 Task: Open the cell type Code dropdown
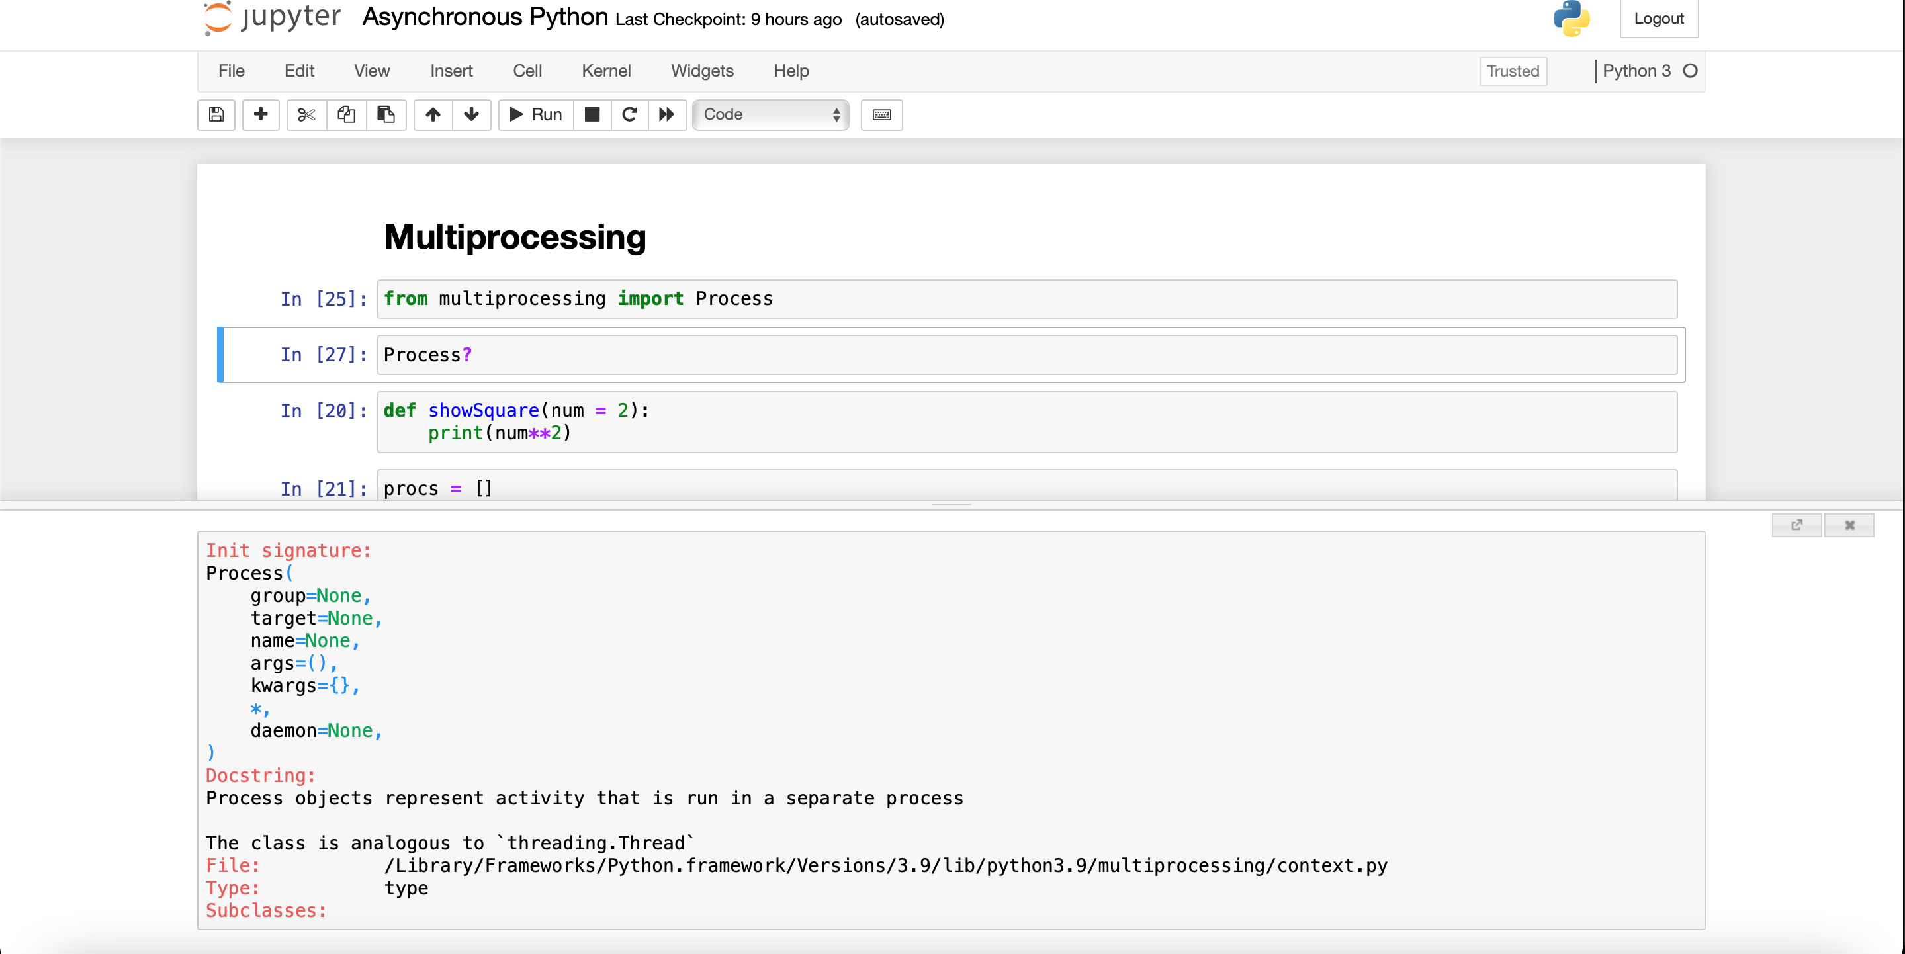coord(771,114)
